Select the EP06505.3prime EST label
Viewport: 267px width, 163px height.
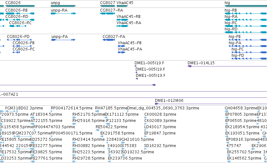241,121
